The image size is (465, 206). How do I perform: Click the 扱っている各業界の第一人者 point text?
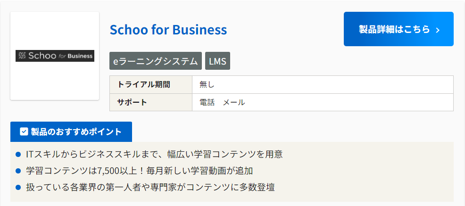point(150,187)
